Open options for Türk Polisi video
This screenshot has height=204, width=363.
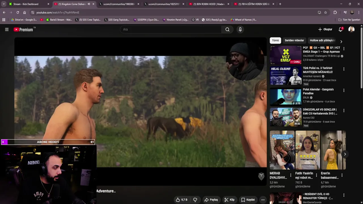(344, 69)
